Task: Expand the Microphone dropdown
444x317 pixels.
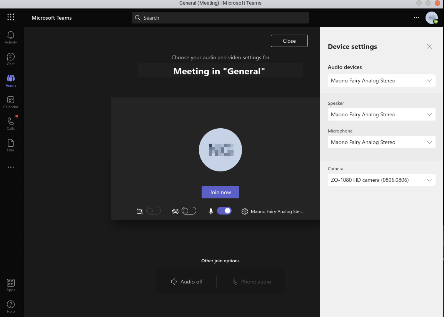Action: click(x=381, y=143)
